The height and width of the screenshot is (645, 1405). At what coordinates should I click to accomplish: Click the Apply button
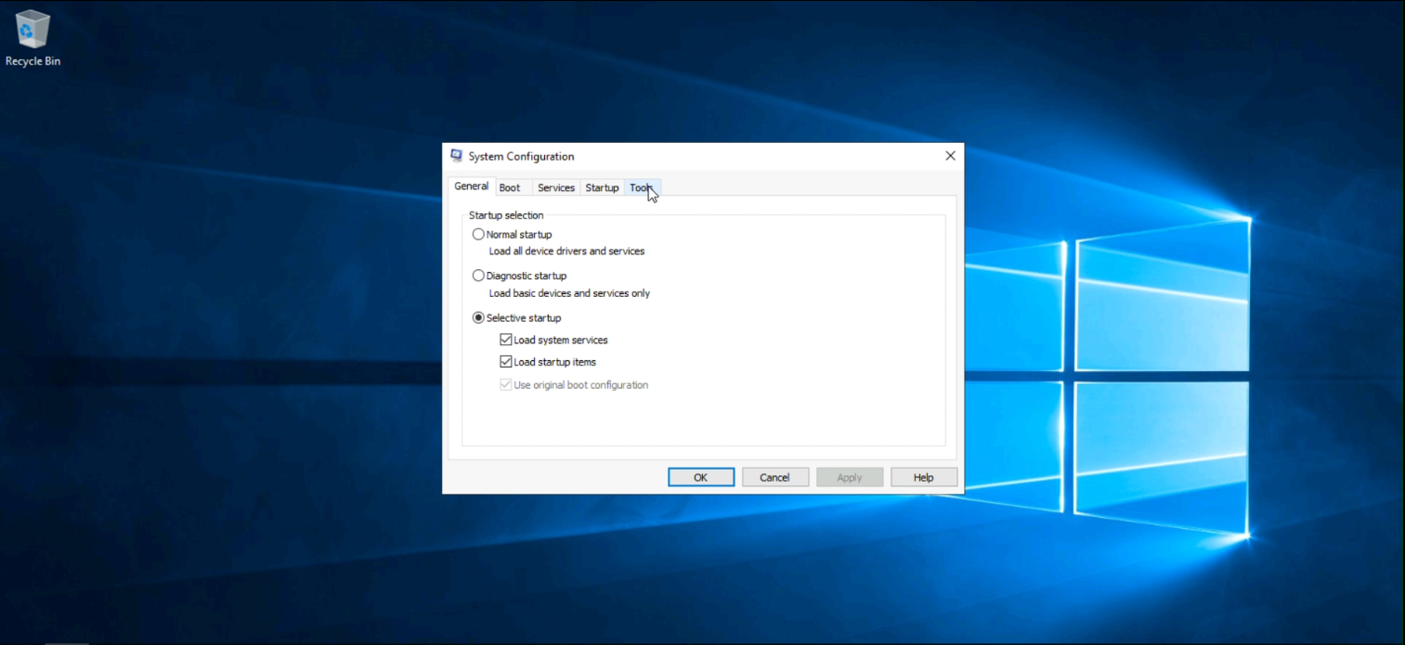point(849,477)
